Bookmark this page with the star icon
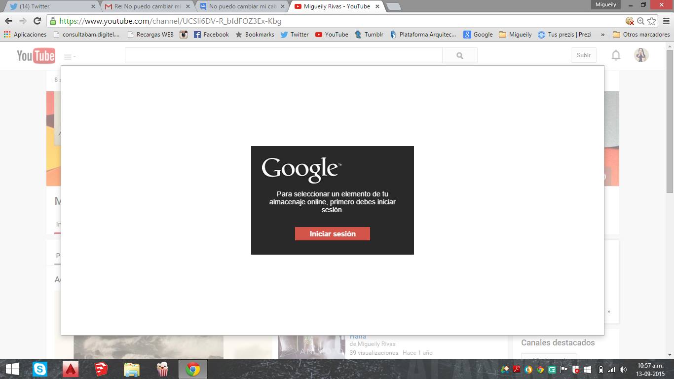The image size is (674, 379). pyautogui.click(x=652, y=21)
